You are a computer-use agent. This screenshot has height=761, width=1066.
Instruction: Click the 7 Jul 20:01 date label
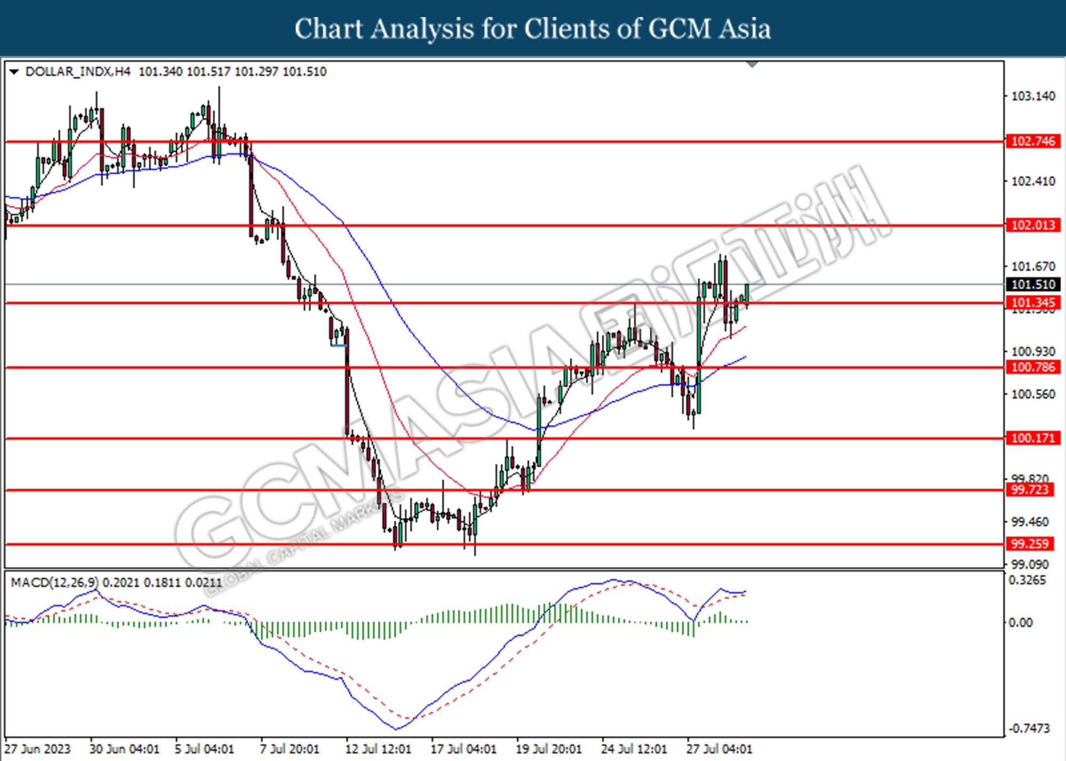(289, 749)
